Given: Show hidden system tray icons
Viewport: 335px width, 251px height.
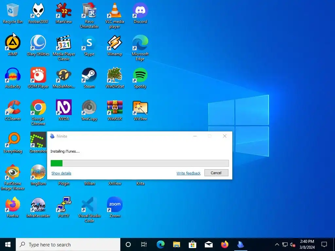Looking at the screenshot, I should pos(277,244).
